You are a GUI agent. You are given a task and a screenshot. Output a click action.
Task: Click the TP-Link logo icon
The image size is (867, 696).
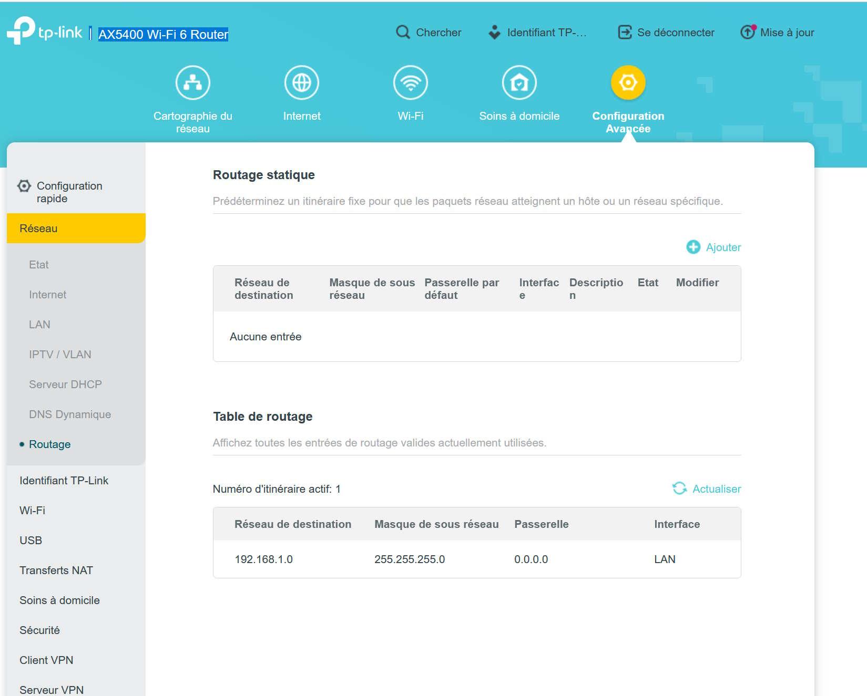click(x=21, y=30)
